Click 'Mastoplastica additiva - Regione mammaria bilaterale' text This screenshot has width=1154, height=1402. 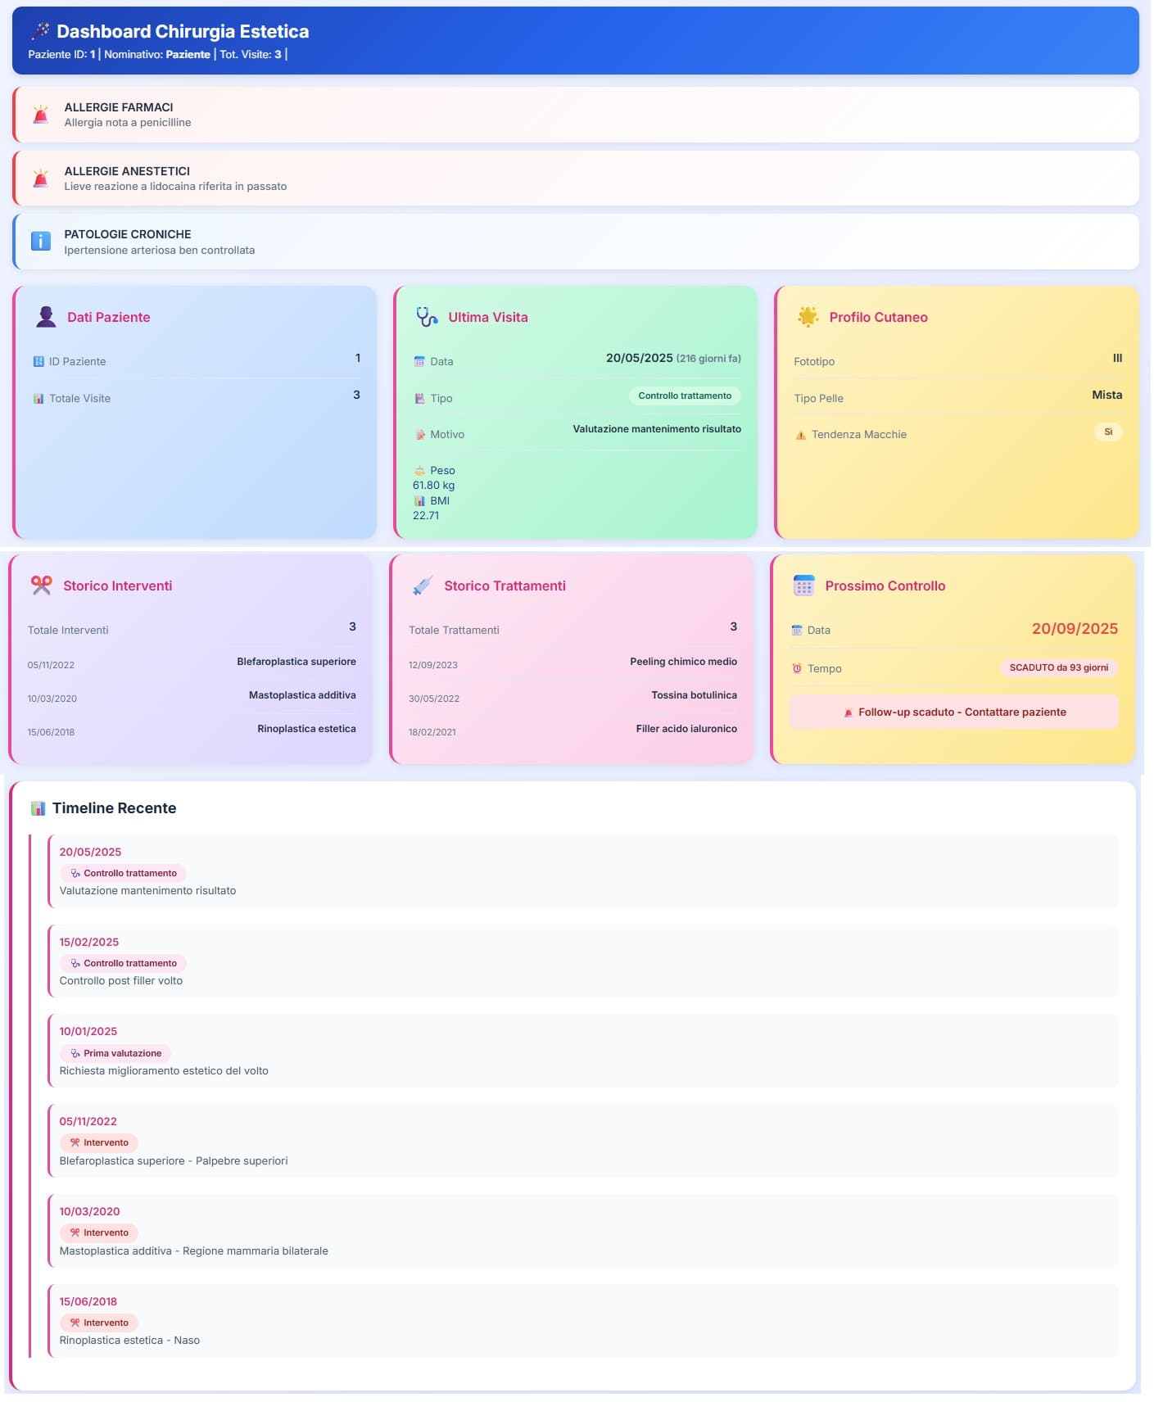click(193, 1251)
